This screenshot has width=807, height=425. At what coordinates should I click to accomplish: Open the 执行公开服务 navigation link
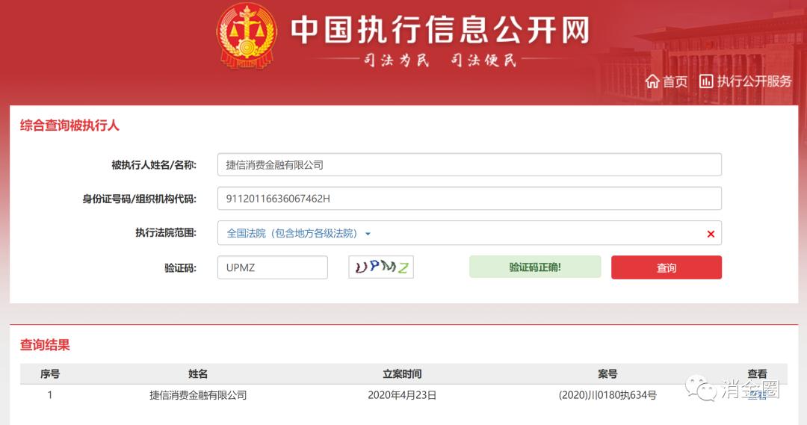(754, 81)
